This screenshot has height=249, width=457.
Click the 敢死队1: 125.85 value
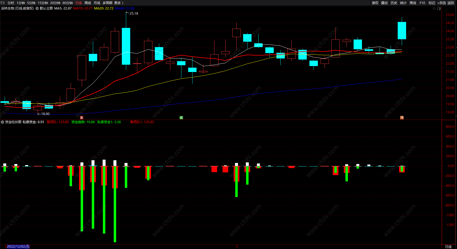142,122
